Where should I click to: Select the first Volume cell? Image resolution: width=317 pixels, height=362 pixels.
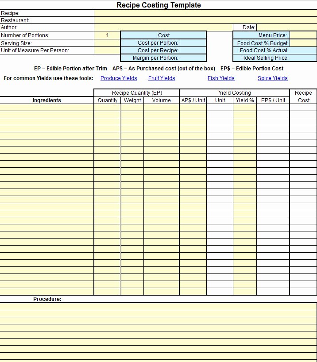[161, 108]
